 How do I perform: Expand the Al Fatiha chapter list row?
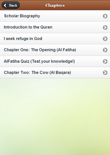(x=55, y=50)
